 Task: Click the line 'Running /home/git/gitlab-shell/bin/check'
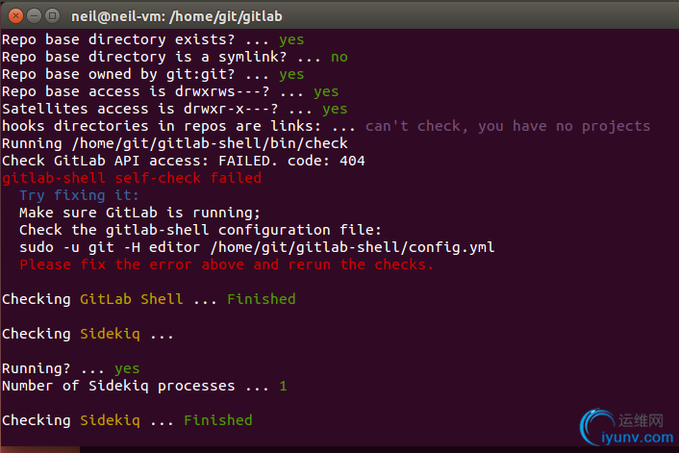[174, 143]
